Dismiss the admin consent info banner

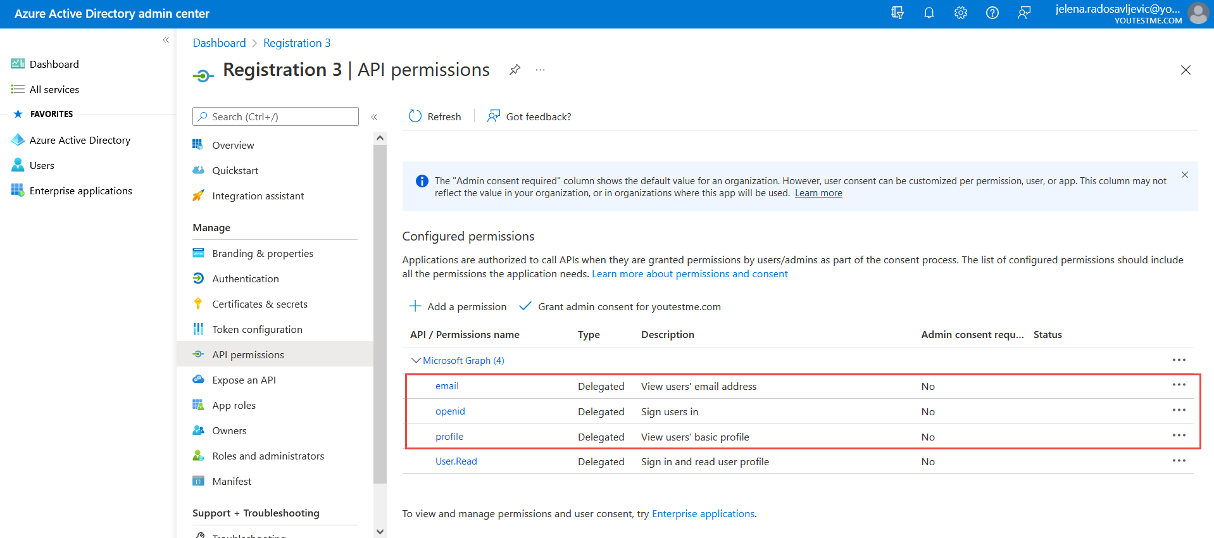1184,175
